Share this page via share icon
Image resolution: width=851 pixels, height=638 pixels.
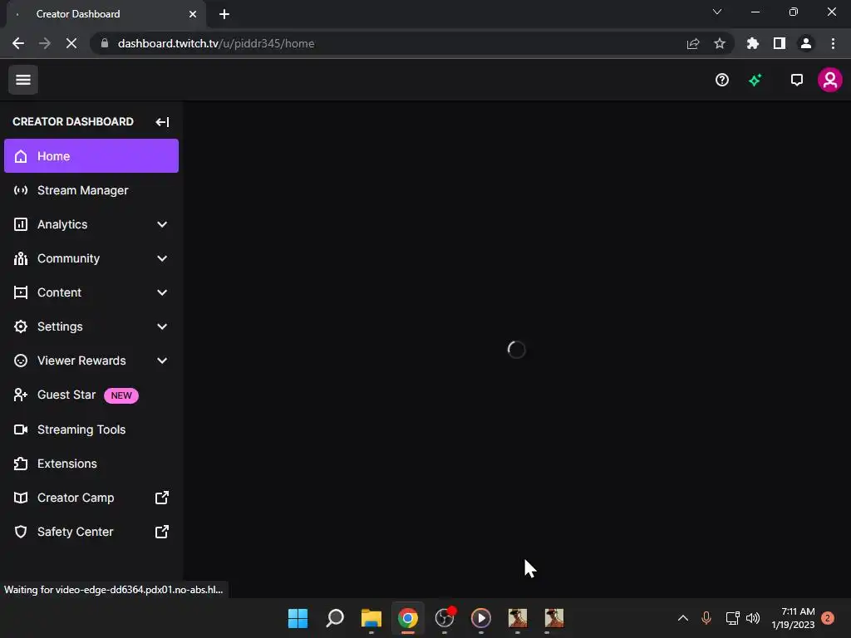pos(693,43)
